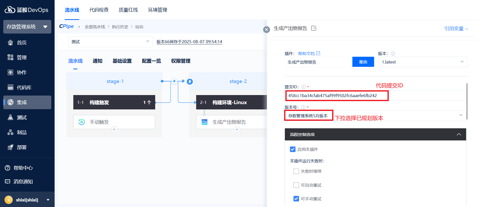Add a plugin below 手动触发 step
This screenshot has width=478, height=207.
(114, 130)
